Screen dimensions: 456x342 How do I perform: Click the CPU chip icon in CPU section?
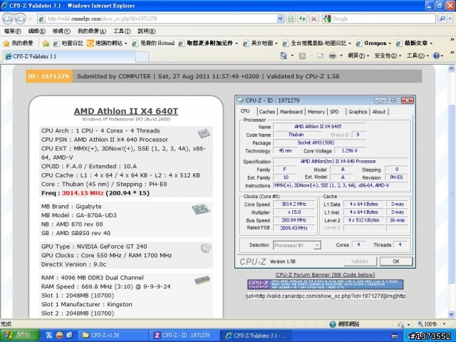click(x=204, y=133)
